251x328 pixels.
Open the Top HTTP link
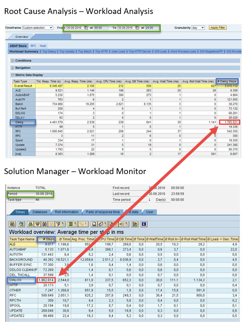[102, 51]
